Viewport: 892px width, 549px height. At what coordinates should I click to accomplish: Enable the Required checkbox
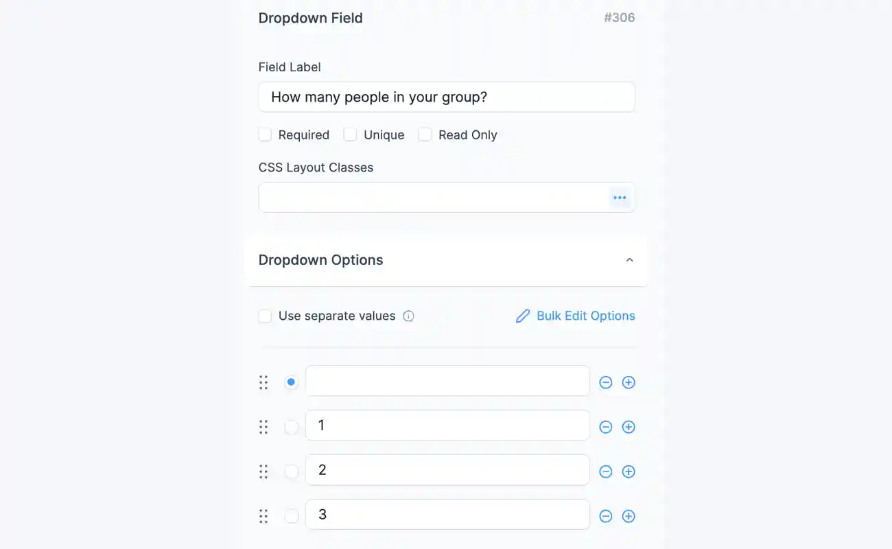click(x=265, y=135)
